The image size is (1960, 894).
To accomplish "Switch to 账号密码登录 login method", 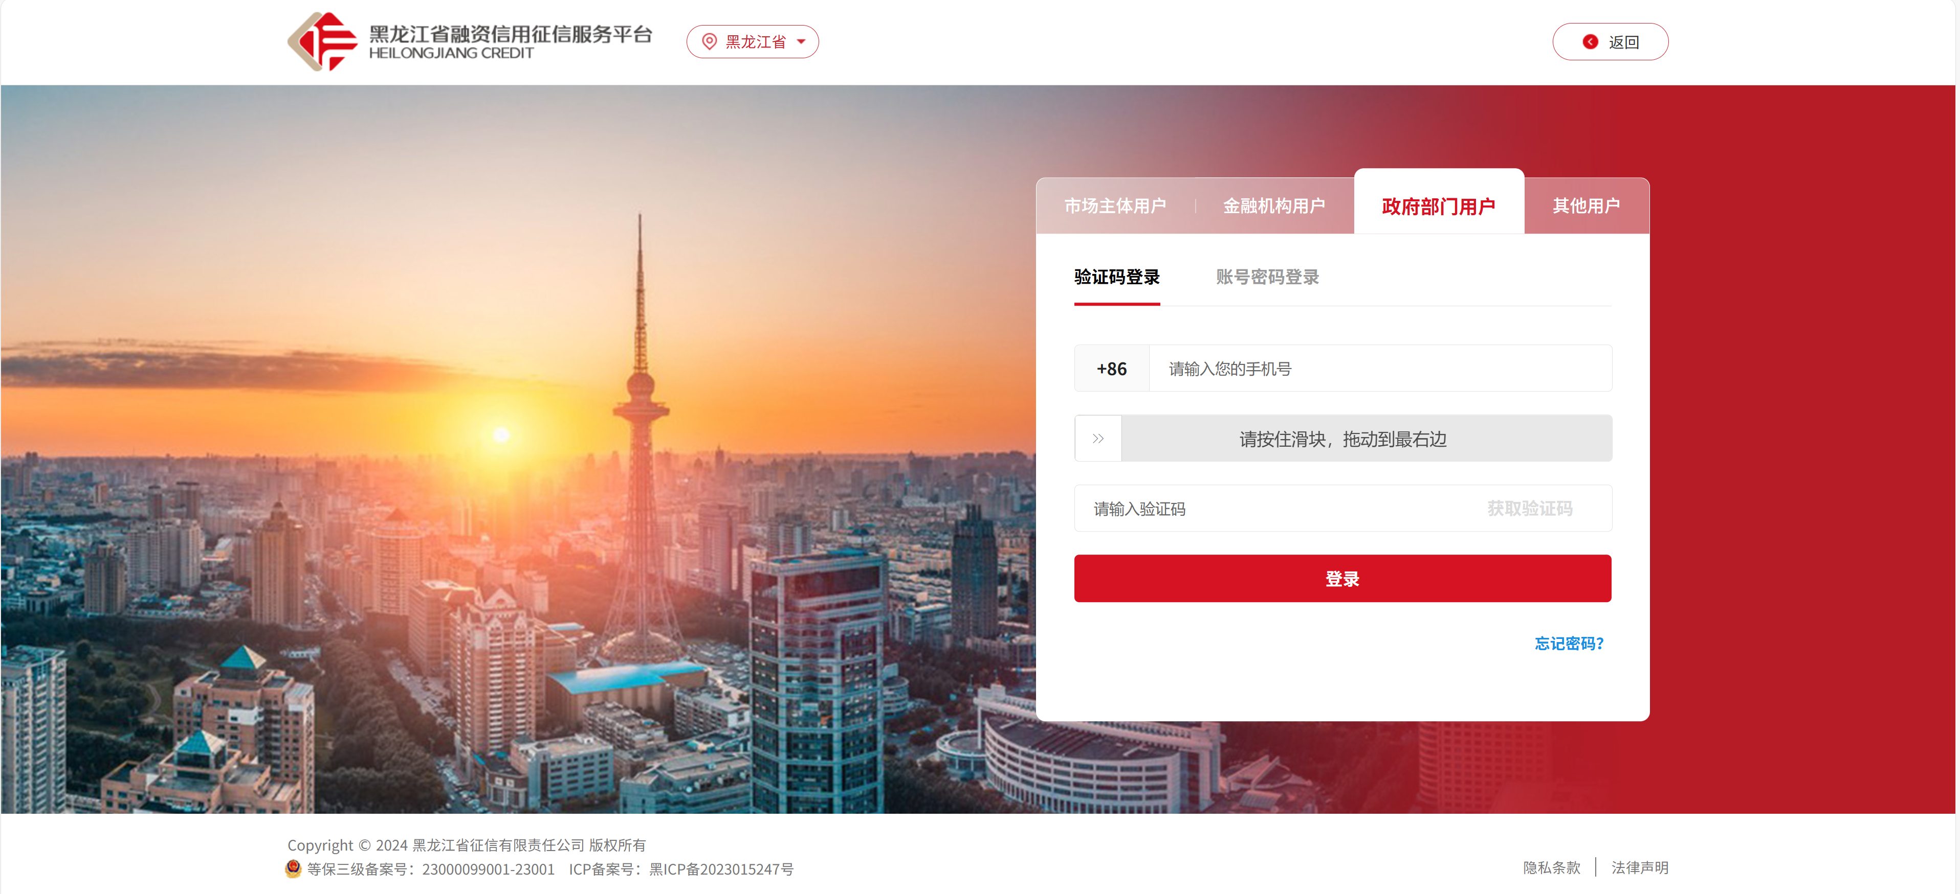I will (x=1268, y=278).
